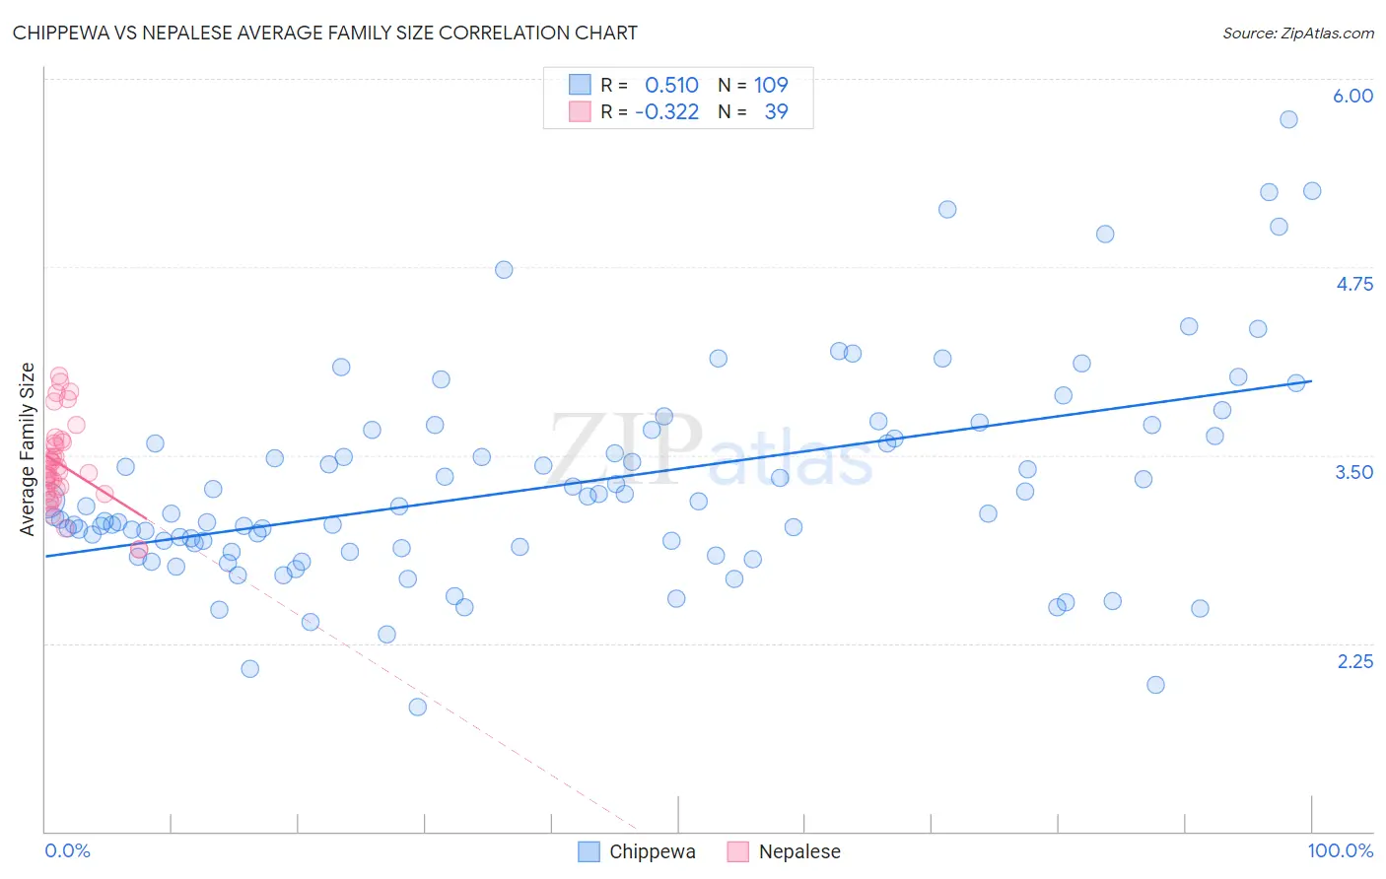Screen dimensions: 1386x879
Task: Click the 3.50 y-axis tick label
Action: point(1354,472)
